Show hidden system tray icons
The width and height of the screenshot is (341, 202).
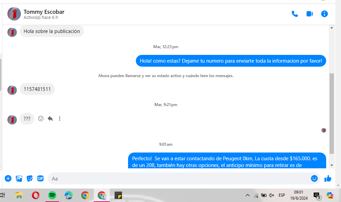click(247, 195)
